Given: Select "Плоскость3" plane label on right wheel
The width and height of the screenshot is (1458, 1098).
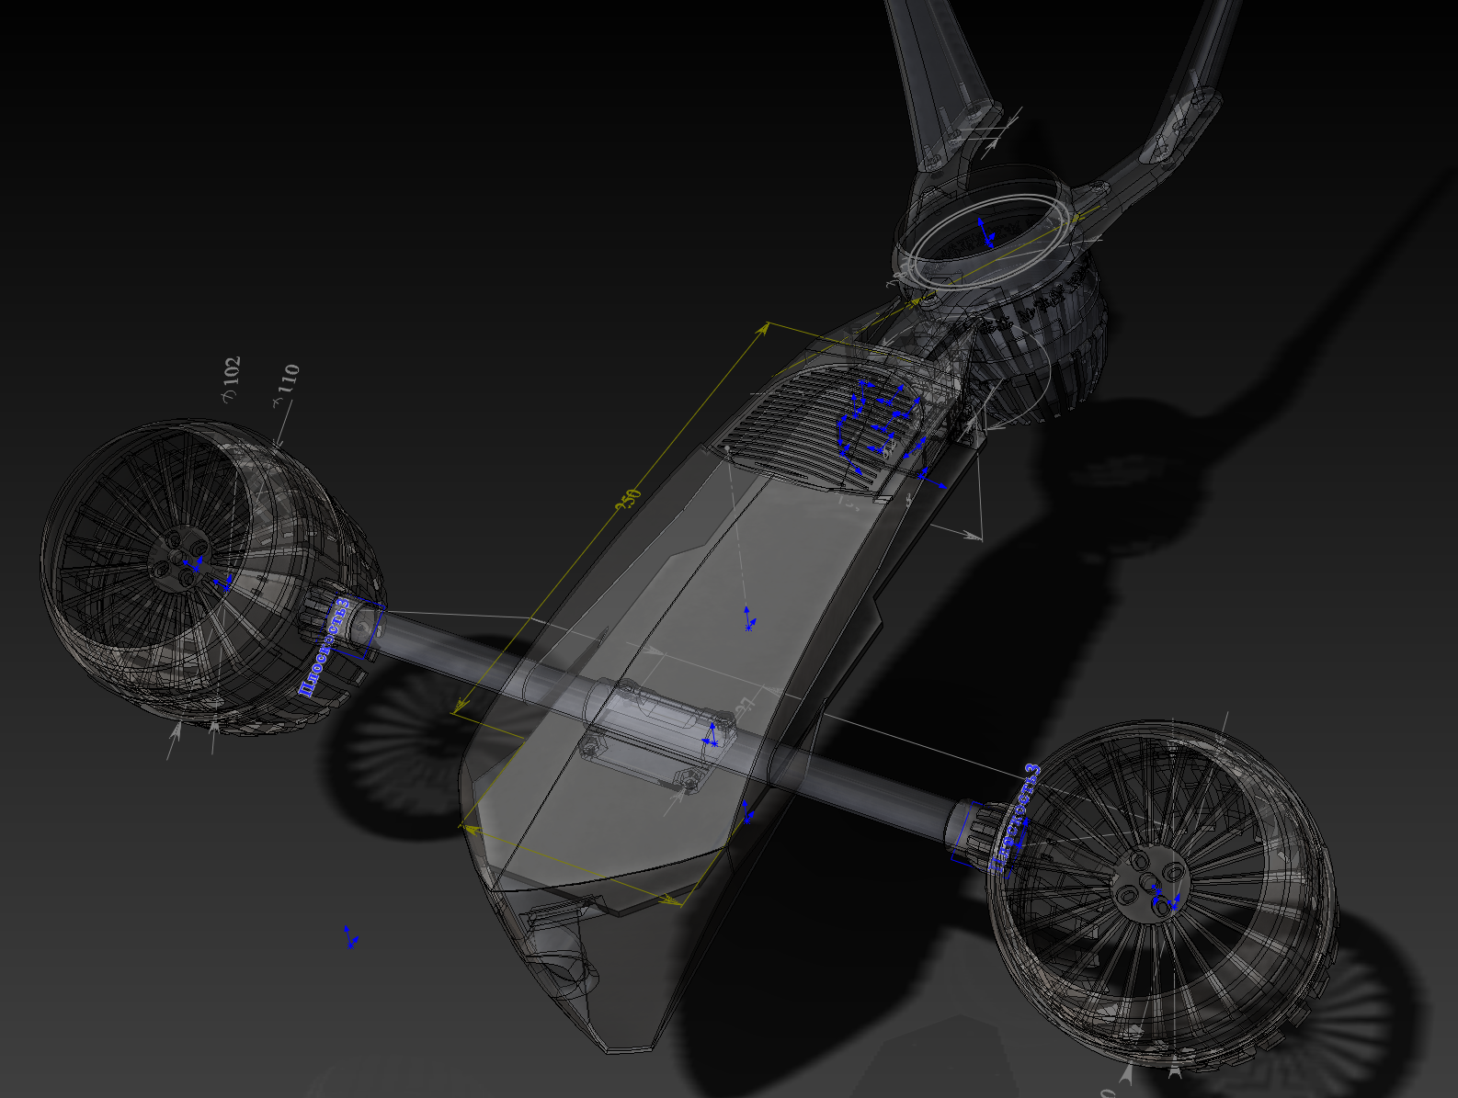Looking at the screenshot, I should tap(1014, 817).
